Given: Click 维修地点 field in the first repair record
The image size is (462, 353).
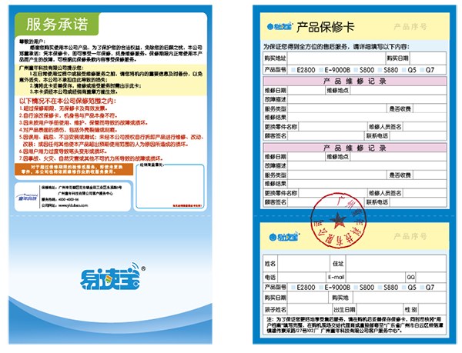Looking at the screenshot, I should (398, 90).
